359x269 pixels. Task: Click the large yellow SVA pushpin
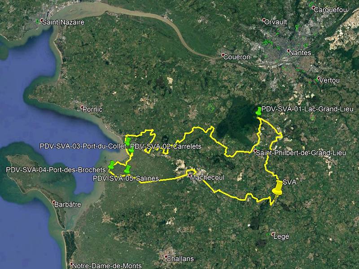pyautogui.click(x=277, y=188)
